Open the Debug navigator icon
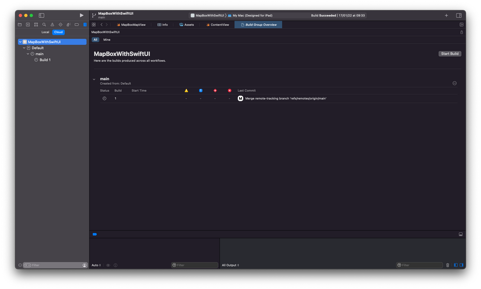Screen dimensions: 481x289 pyautogui.click(x=68, y=25)
